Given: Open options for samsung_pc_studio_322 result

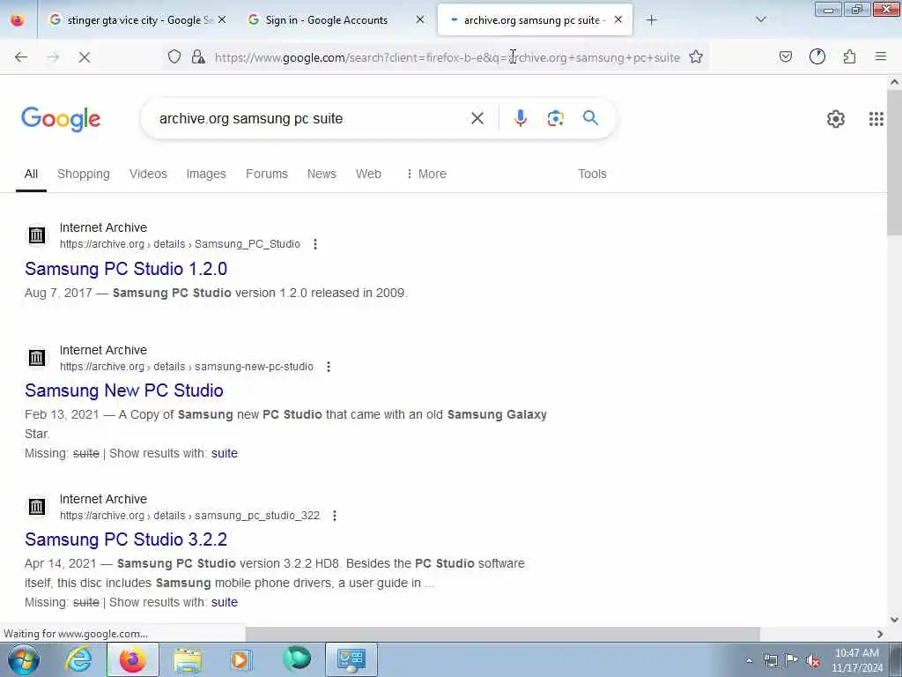Looking at the screenshot, I should point(335,516).
